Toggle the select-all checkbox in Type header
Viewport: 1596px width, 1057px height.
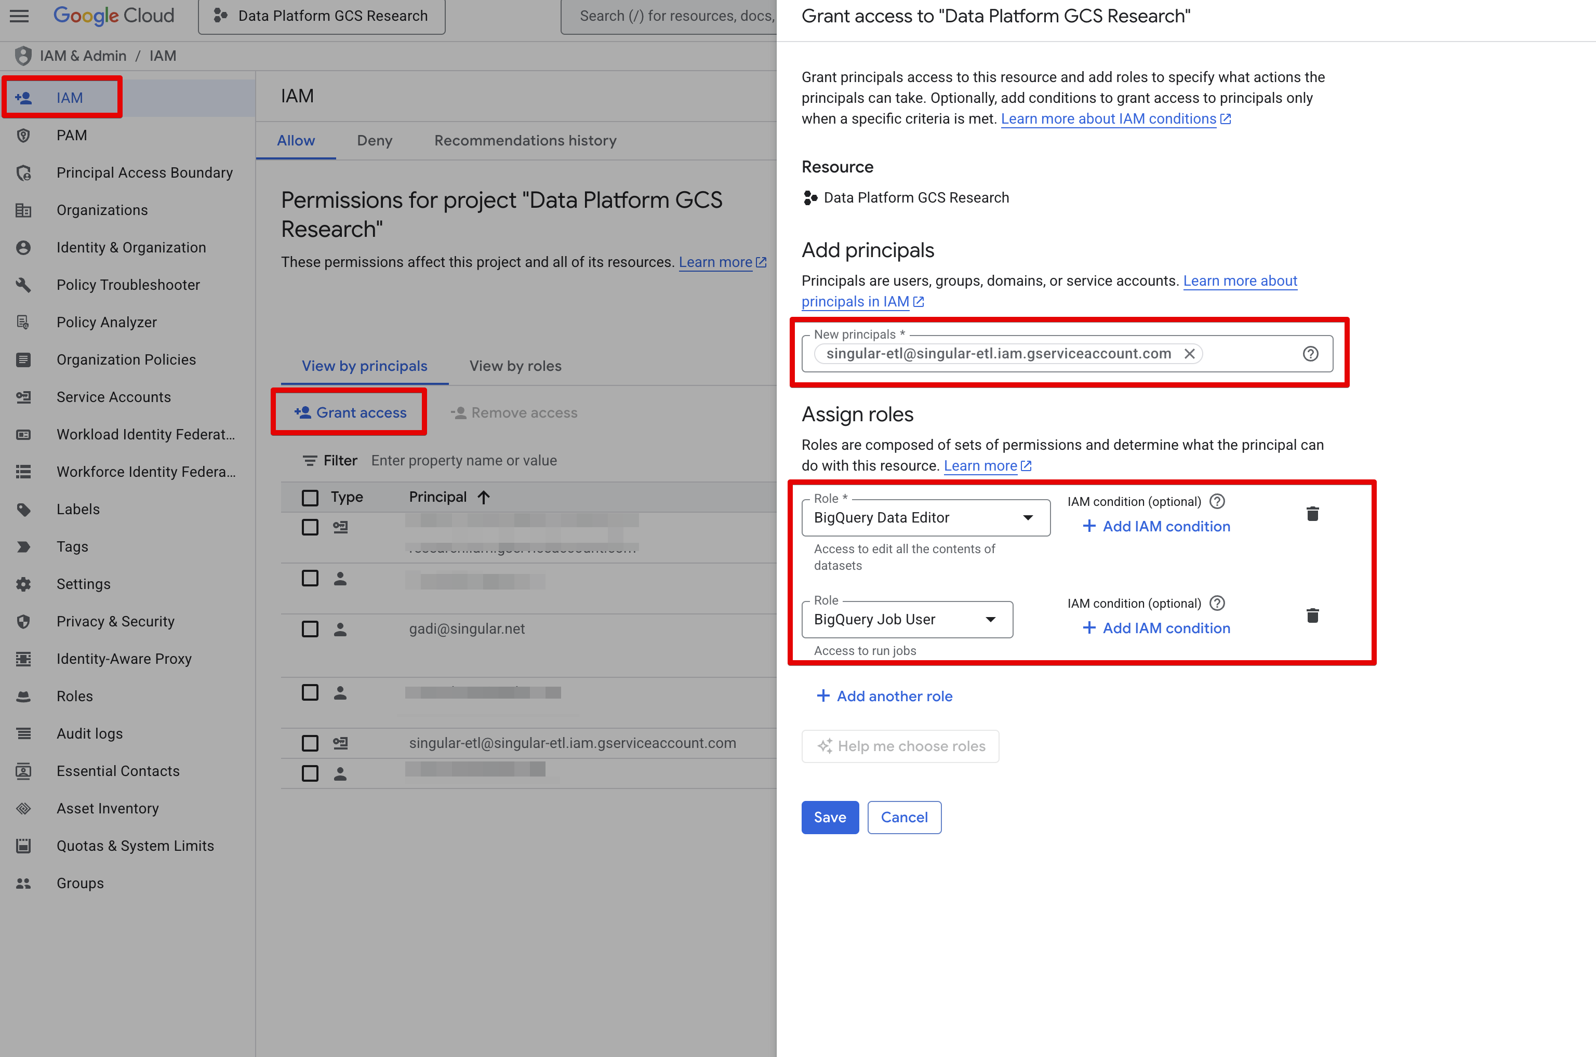coord(310,498)
